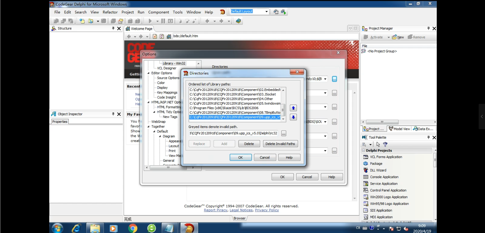Click Remove in Project Manager toolbar
The height and width of the screenshot is (233, 485).
[417, 37]
